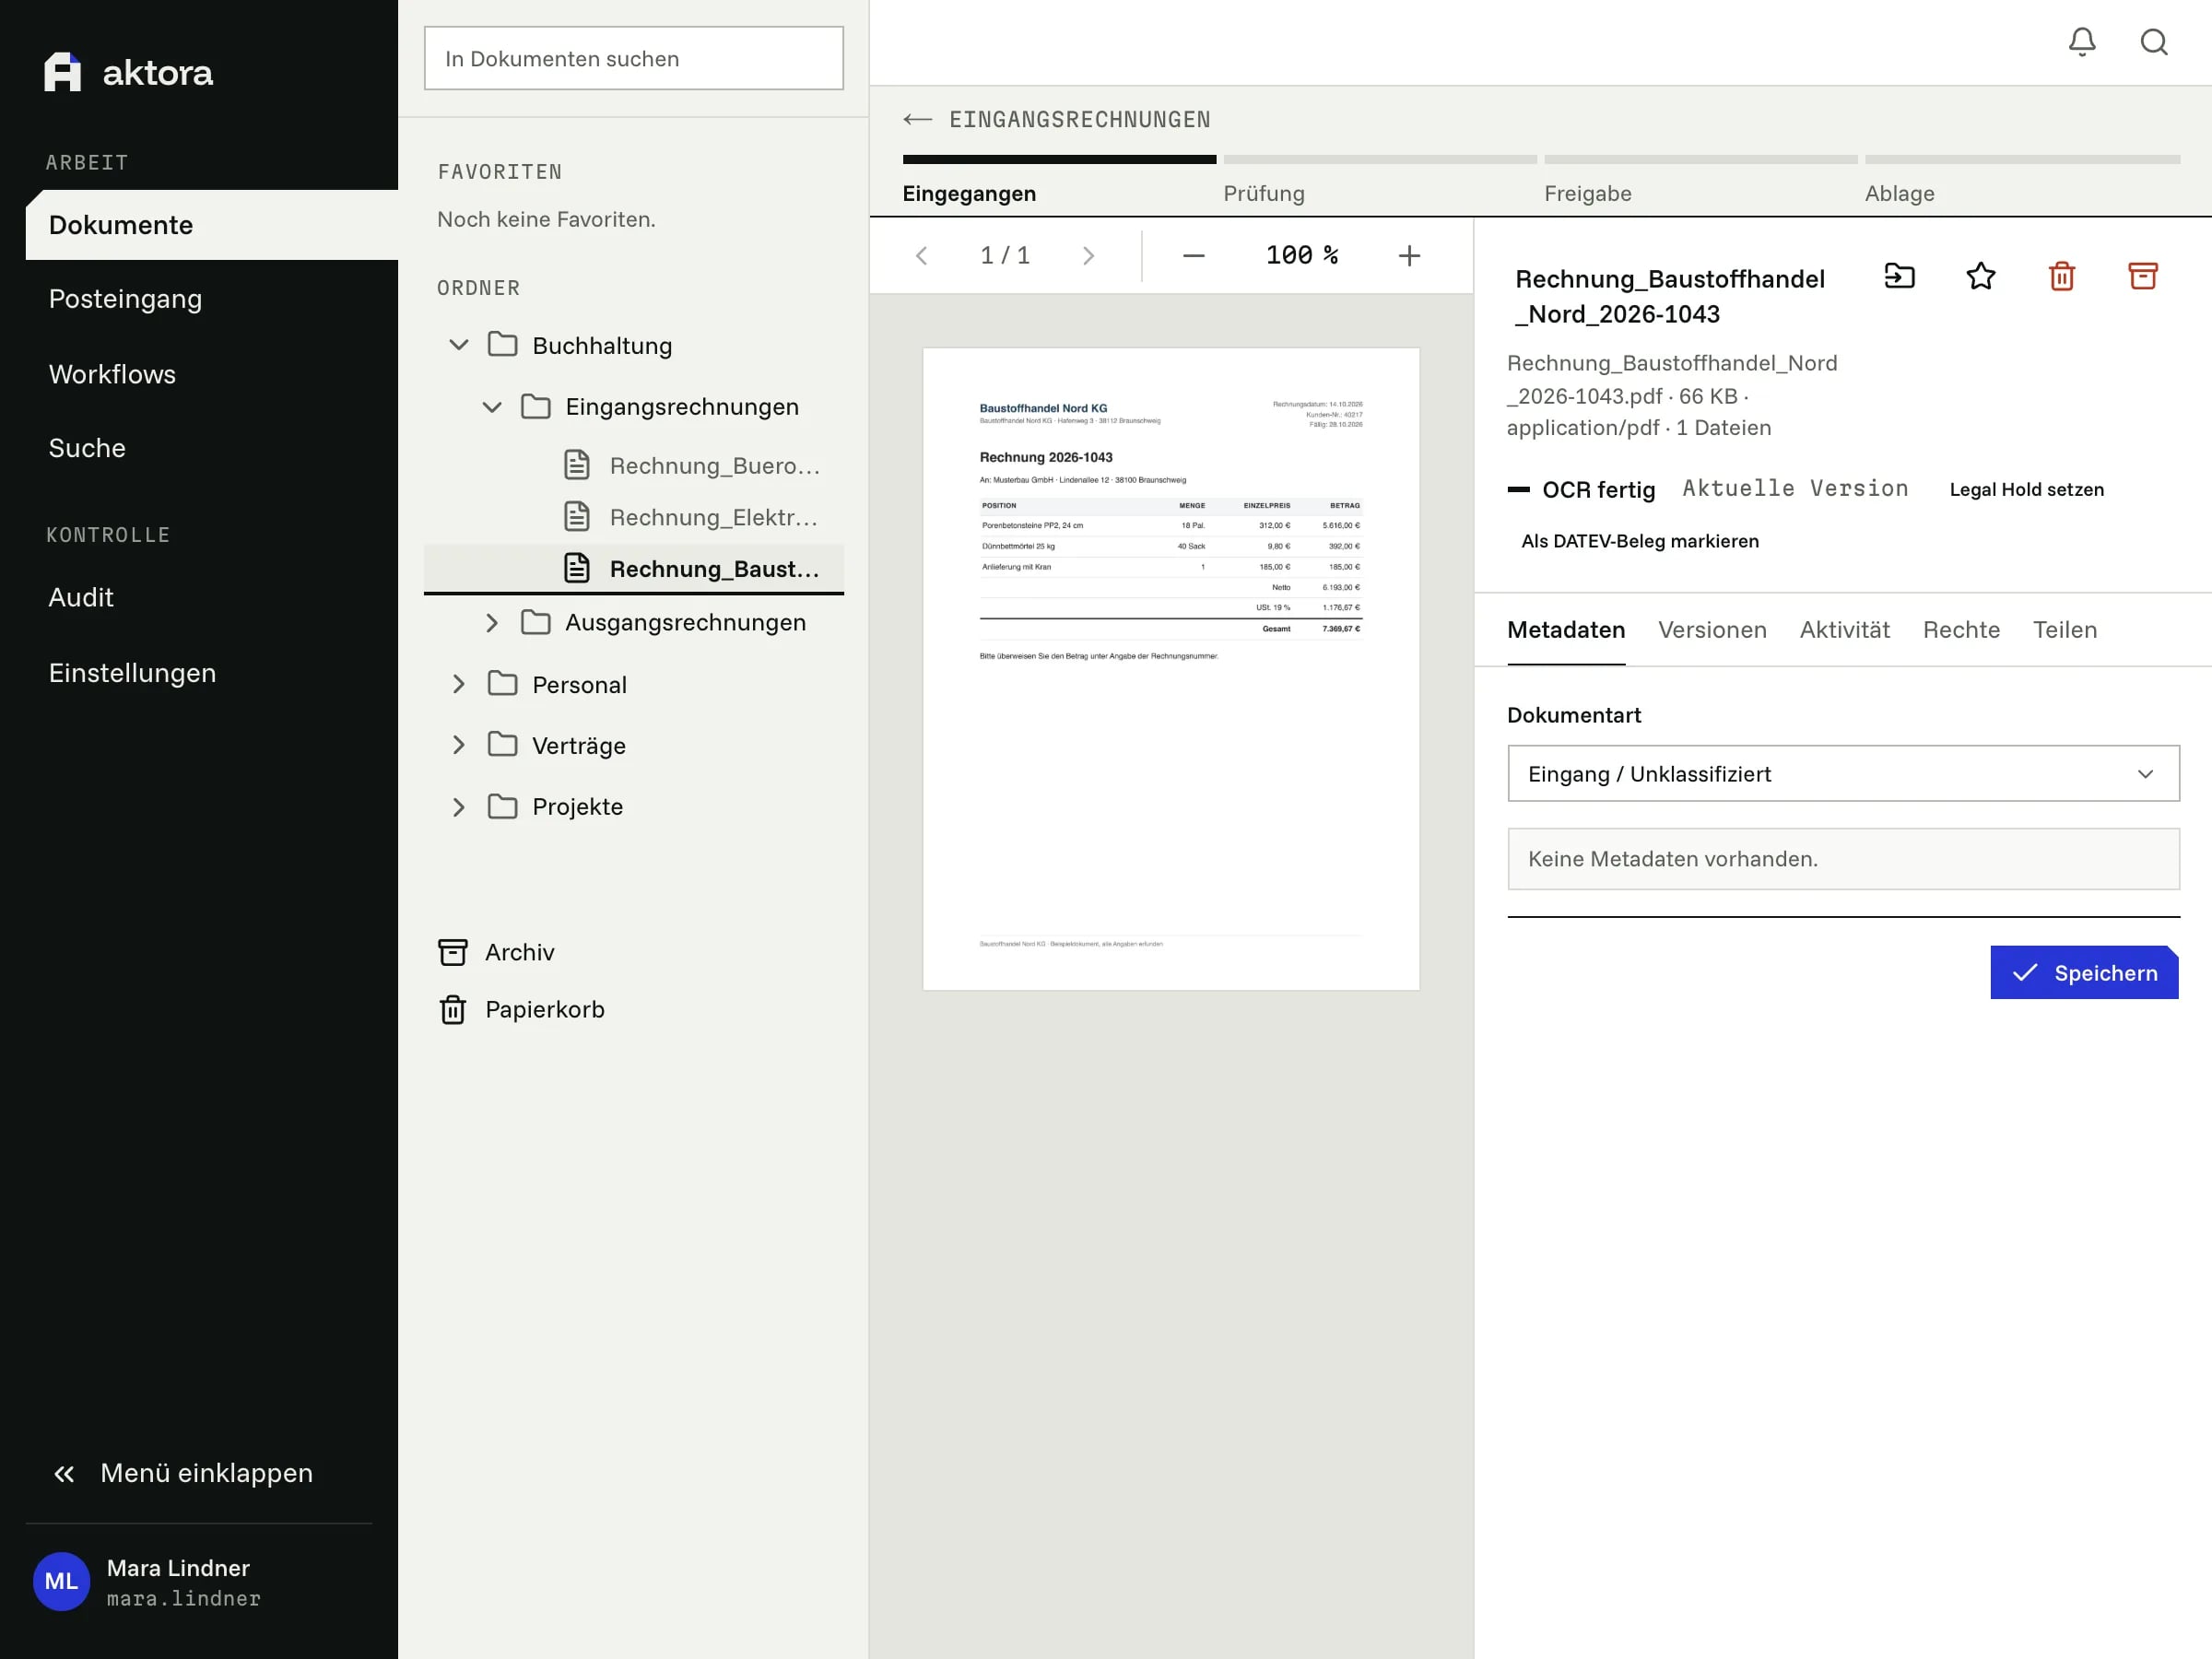Expand the Personal folder
The image size is (2212, 1659).
pos(458,684)
